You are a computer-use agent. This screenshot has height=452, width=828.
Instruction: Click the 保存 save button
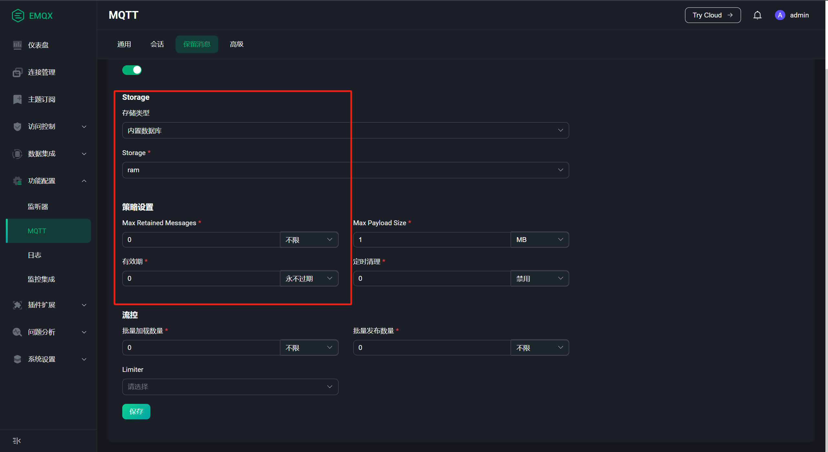(136, 411)
